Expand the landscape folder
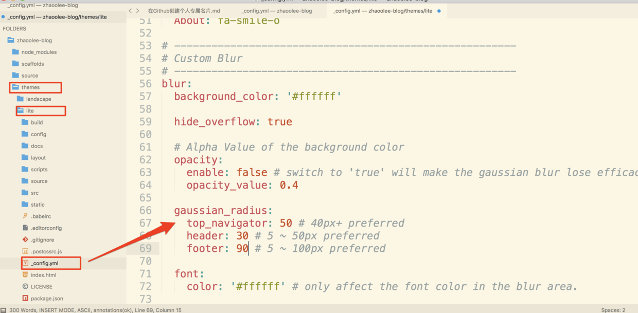Viewport: 638px width, 313px height. 39,99
